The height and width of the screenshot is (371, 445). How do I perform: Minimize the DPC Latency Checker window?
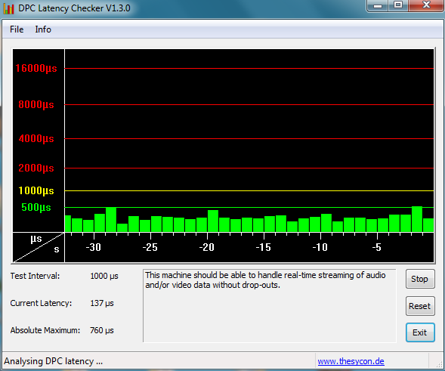(378, 5)
